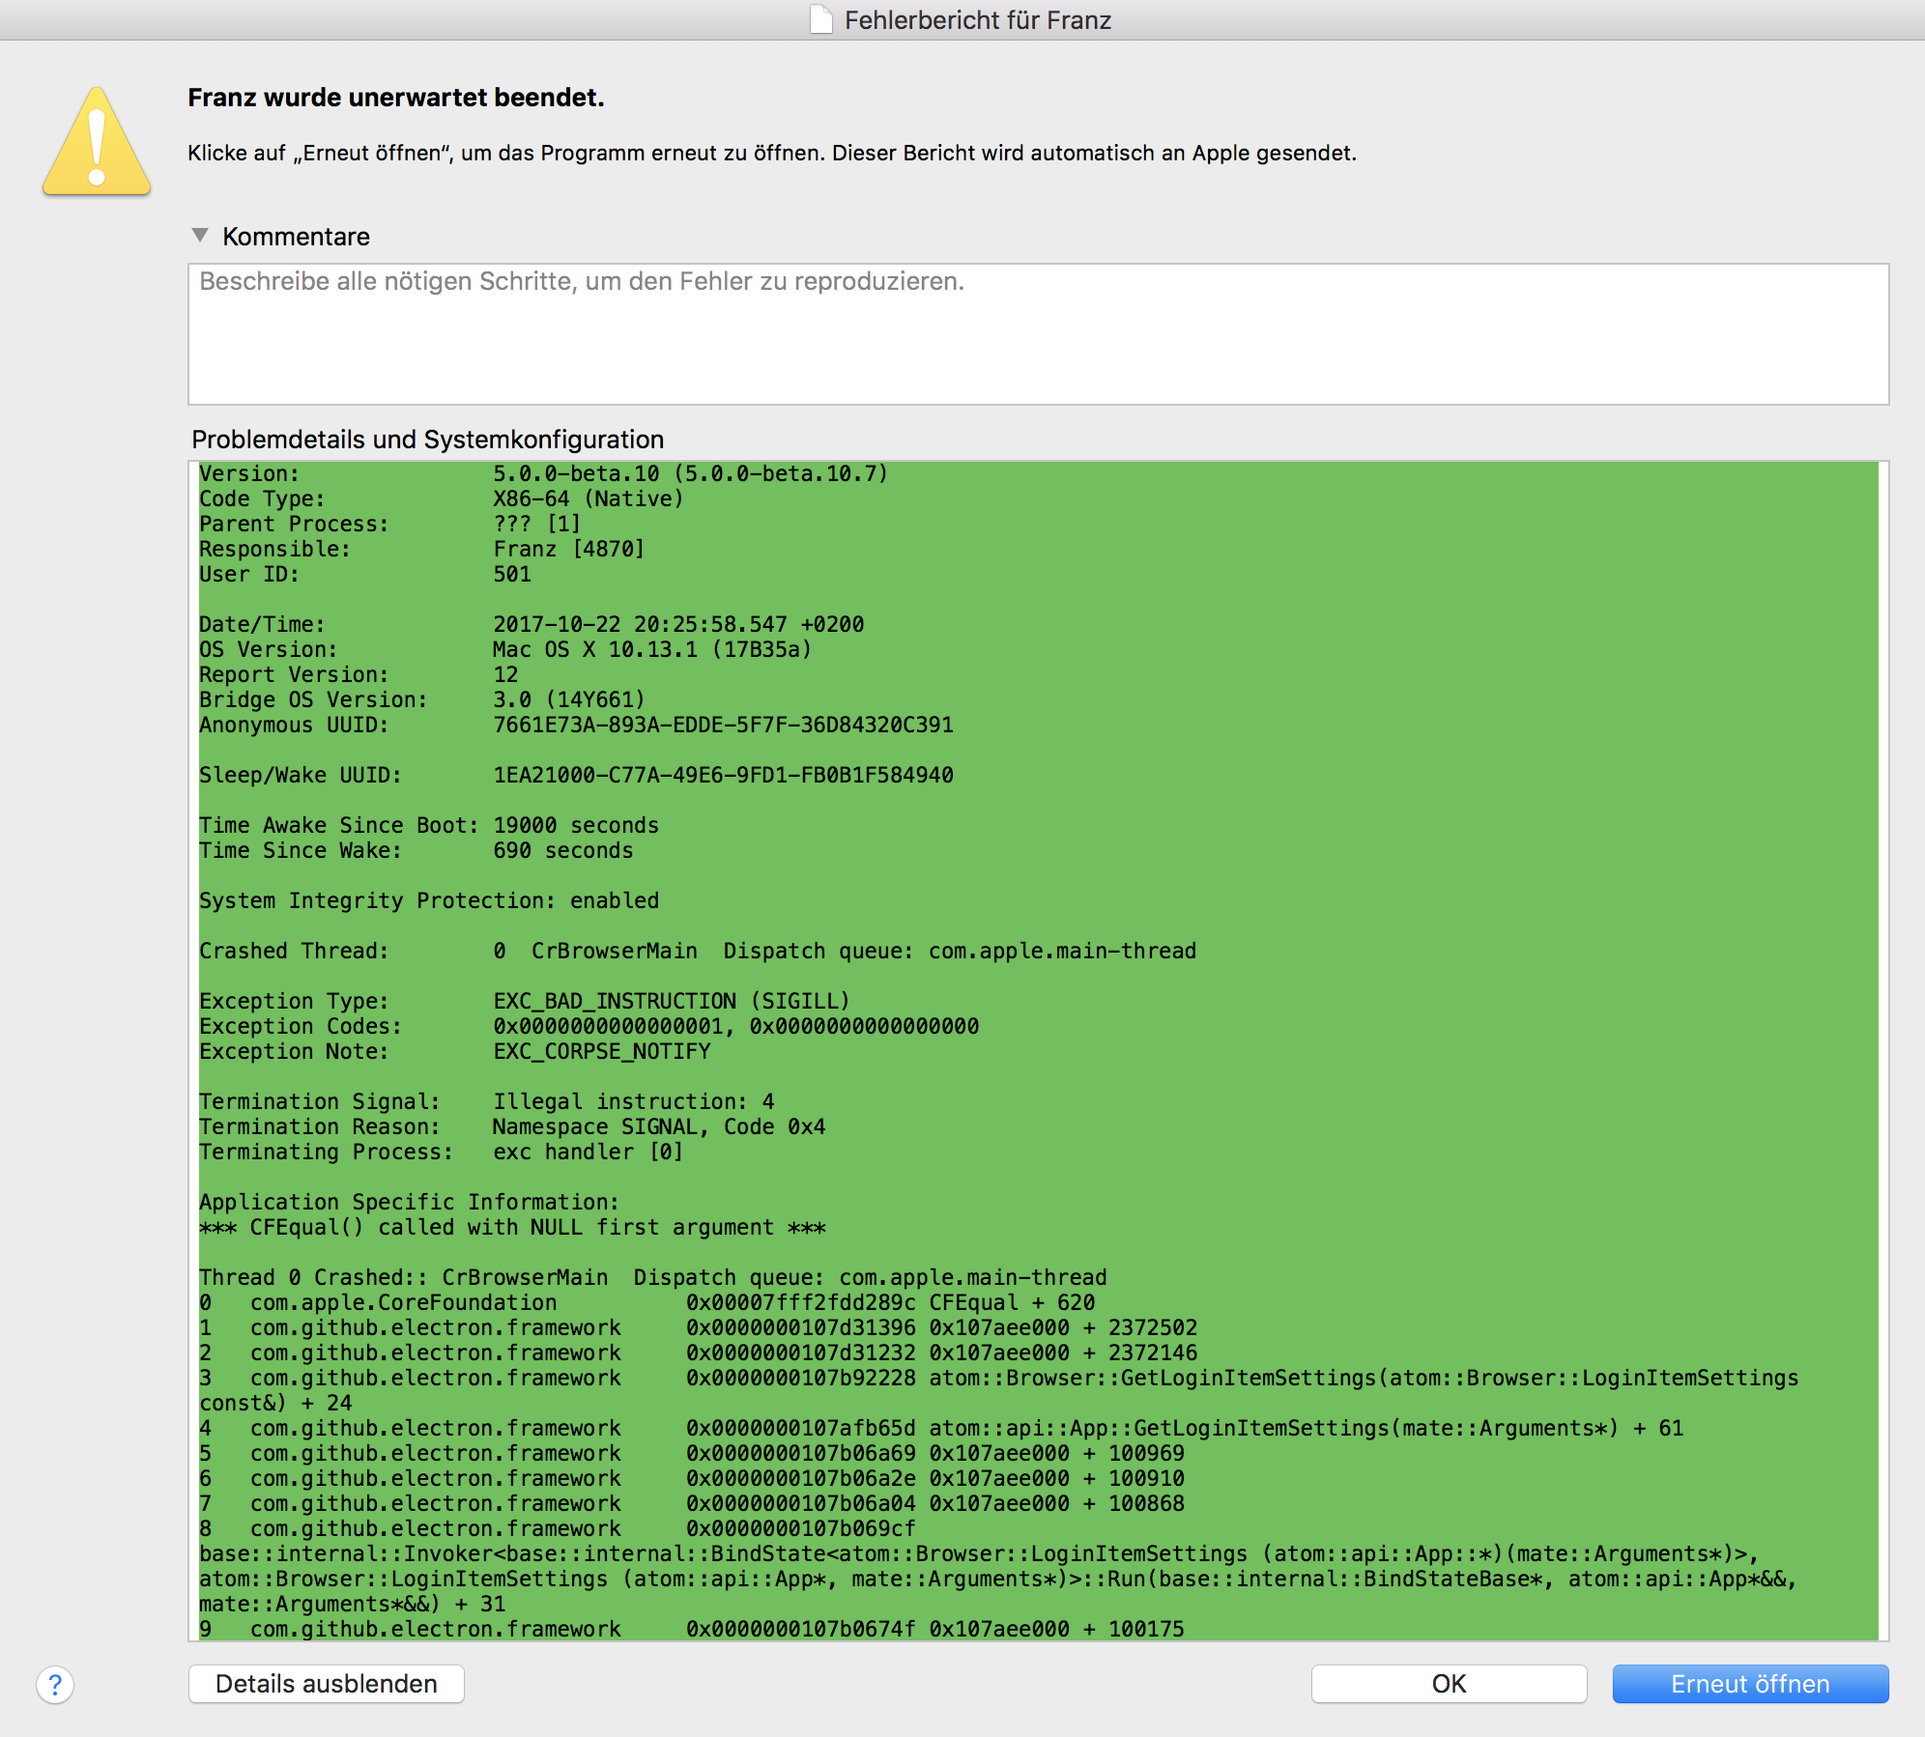Click the Crashed Thread line in the log
The image size is (1925, 1737).
coord(696,950)
